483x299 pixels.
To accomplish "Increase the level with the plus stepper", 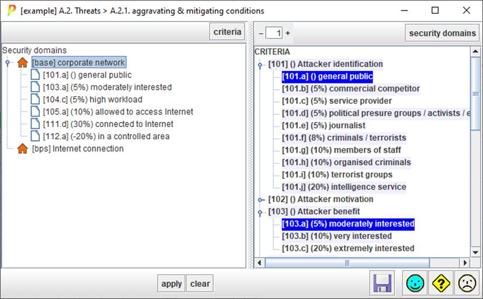I will coord(287,33).
